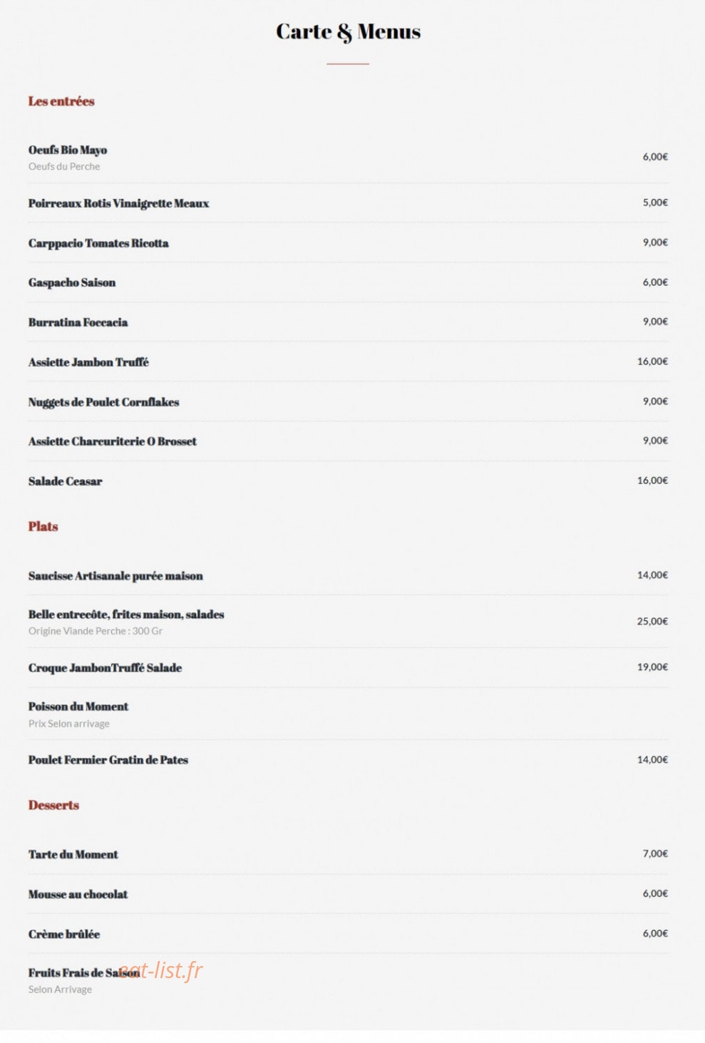The height and width of the screenshot is (1043, 705).
Task: Select Assiette Jambon Truffé
Action: [88, 362]
